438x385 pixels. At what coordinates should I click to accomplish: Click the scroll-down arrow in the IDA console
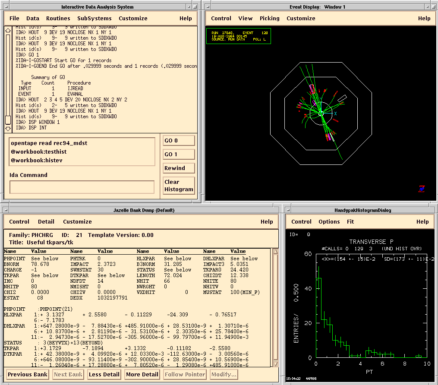[8, 129]
